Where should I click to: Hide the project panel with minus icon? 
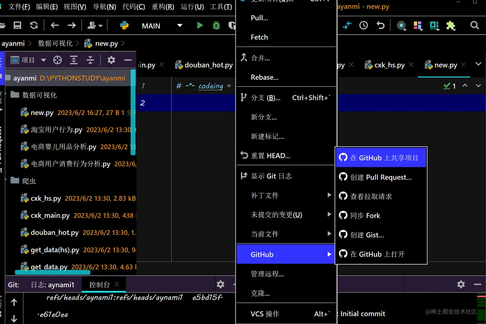128,60
